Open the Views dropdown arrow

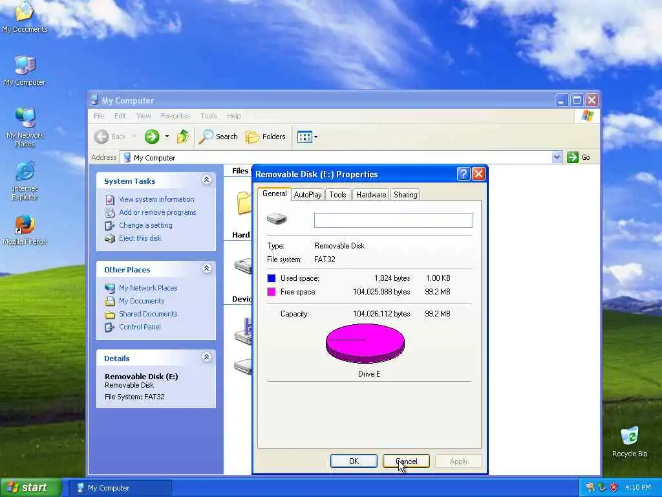(315, 137)
